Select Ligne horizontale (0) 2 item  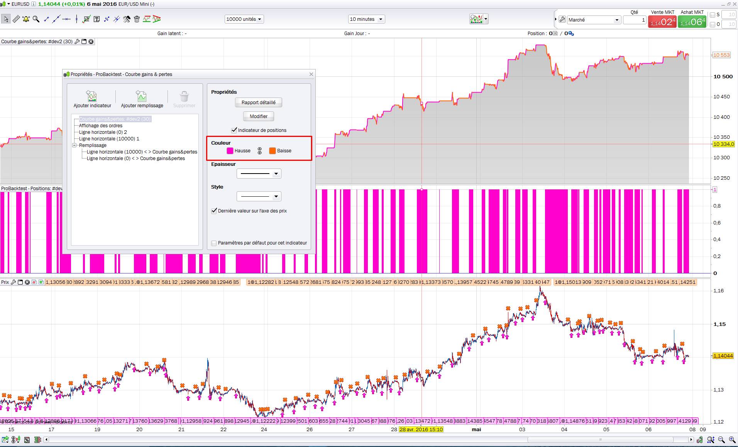pyautogui.click(x=103, y=132)
